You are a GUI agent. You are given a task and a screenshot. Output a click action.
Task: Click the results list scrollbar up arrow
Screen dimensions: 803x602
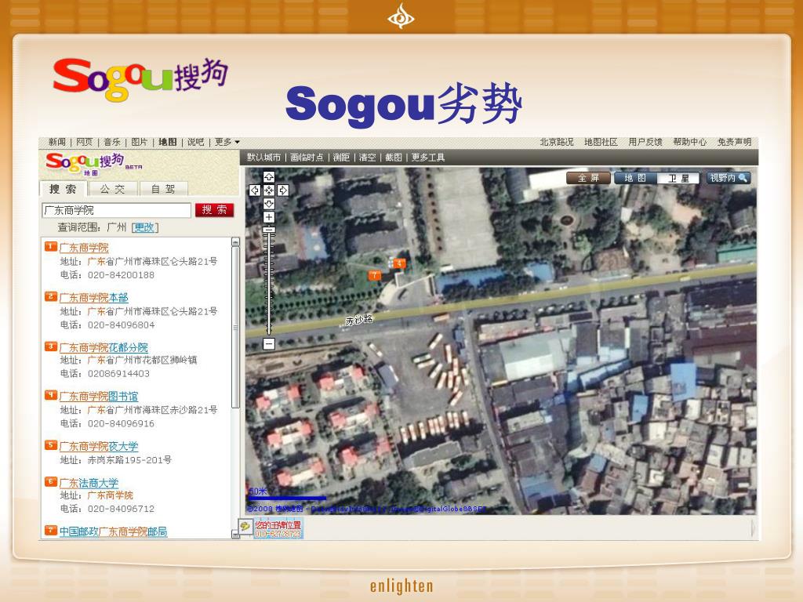coord(235,241)
